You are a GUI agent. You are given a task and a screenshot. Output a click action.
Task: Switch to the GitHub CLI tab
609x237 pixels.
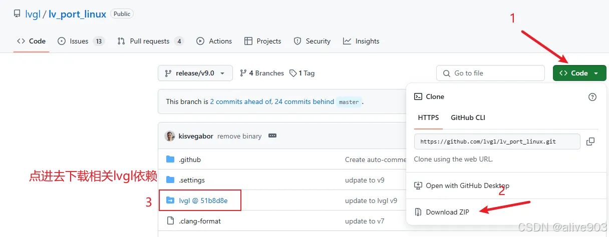[468, 117]
